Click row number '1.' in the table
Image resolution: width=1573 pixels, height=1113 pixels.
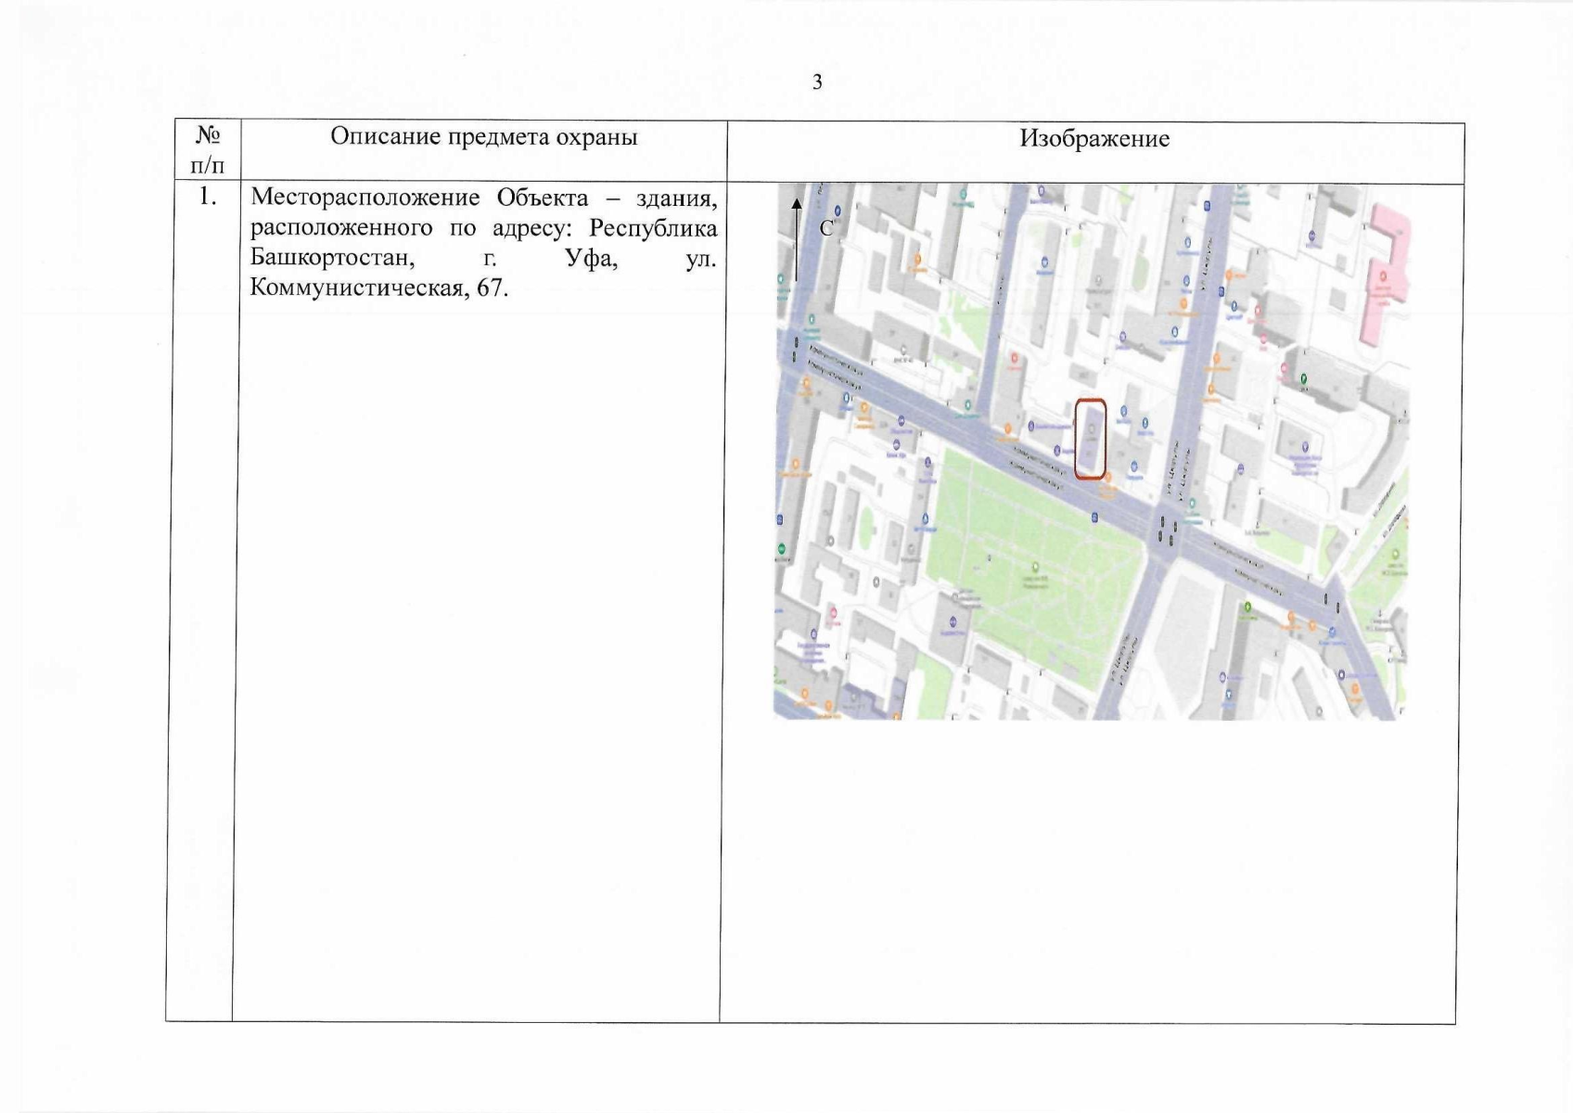[208, 197]
